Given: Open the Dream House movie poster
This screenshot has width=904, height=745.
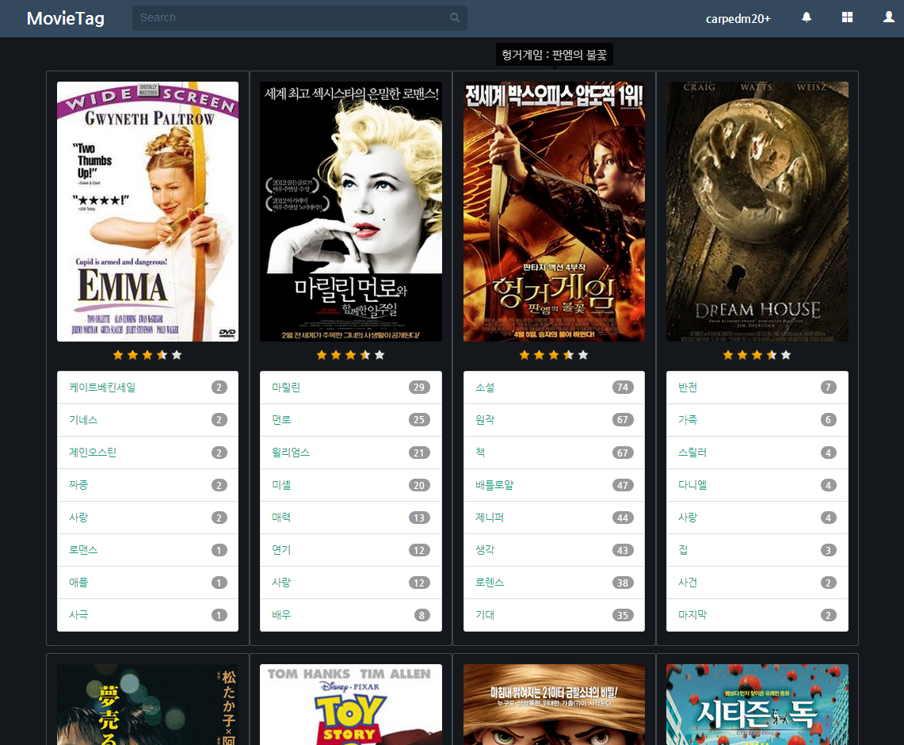Looking at the screenshot, I should tap(757, 211).
